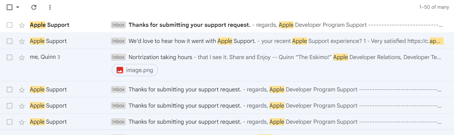Refresh the inbox message list
Screen dimensions: 454x135
[34, 7]
